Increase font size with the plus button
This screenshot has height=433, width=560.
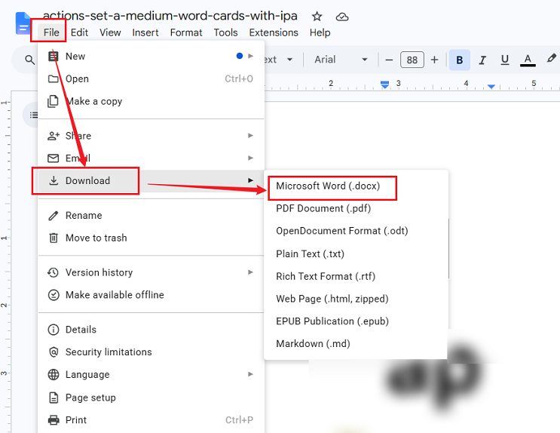pyautogui.click(x=434, y=60)
